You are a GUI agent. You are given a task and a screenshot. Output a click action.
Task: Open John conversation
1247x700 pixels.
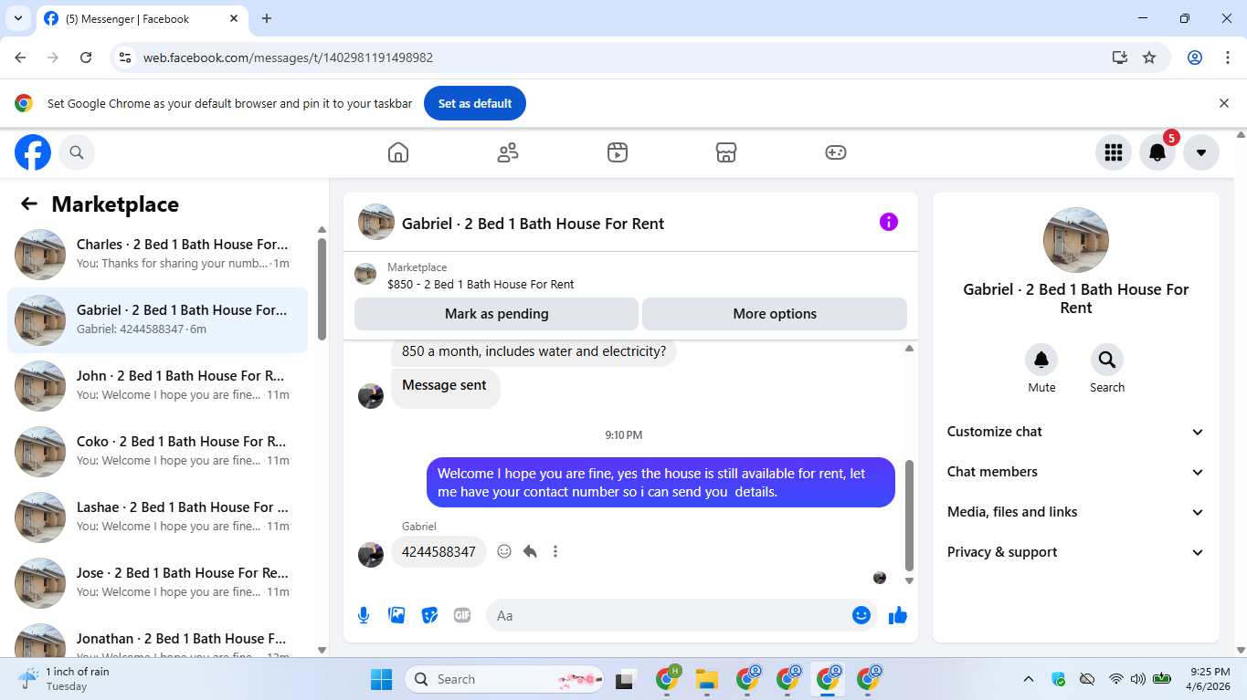point(157,385)
